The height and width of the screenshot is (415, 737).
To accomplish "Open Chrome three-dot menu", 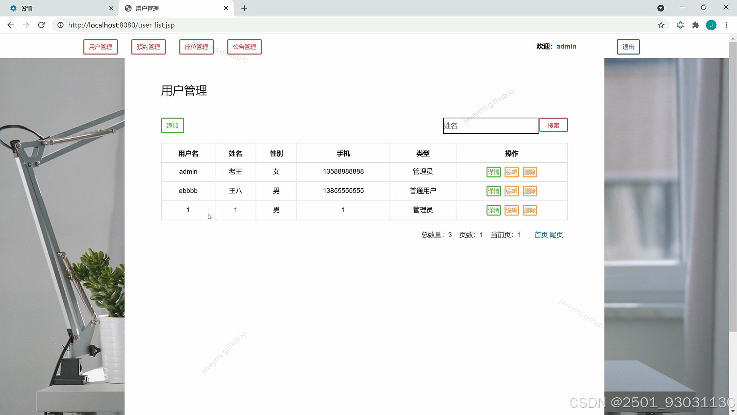I will (726, 25).
